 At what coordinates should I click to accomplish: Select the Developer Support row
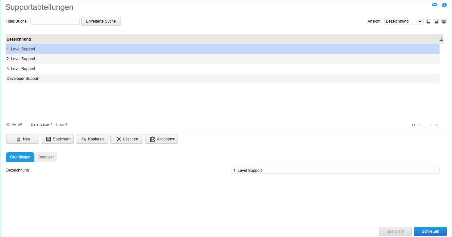coord(222,79)
